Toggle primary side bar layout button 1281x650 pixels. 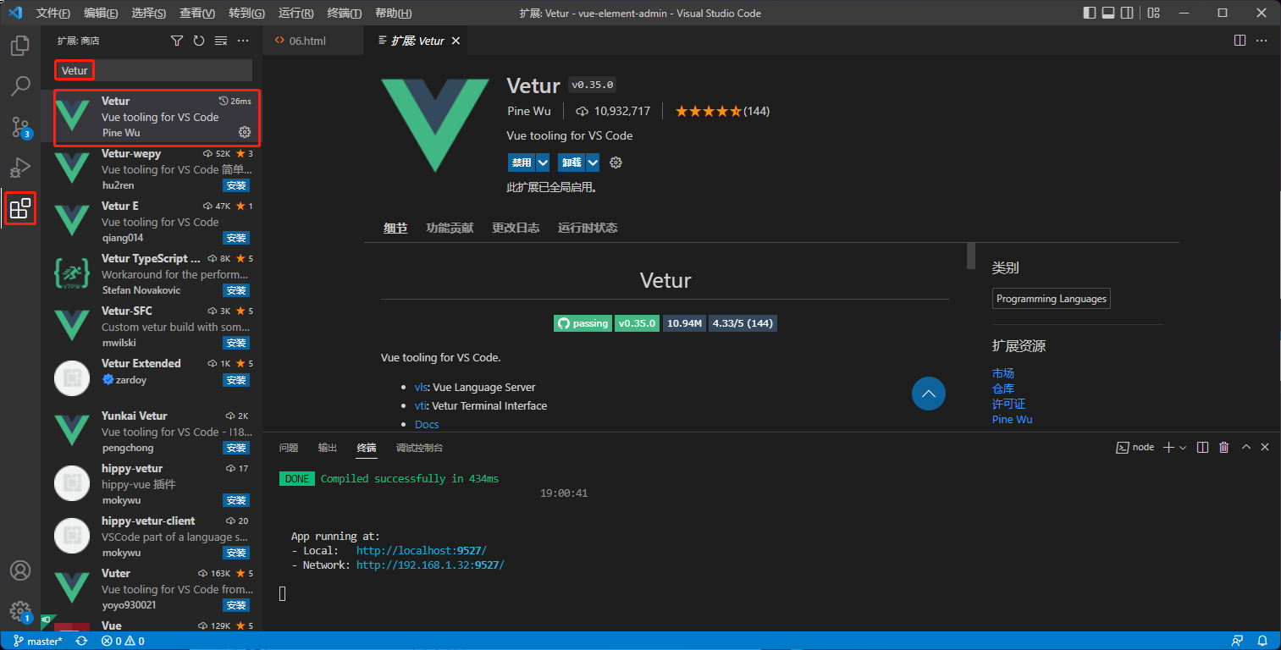coord(1090,13)
